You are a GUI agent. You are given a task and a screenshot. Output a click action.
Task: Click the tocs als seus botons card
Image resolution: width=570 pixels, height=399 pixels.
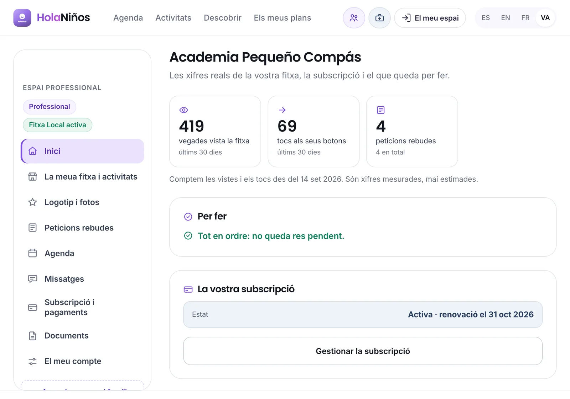coord(313,131)
